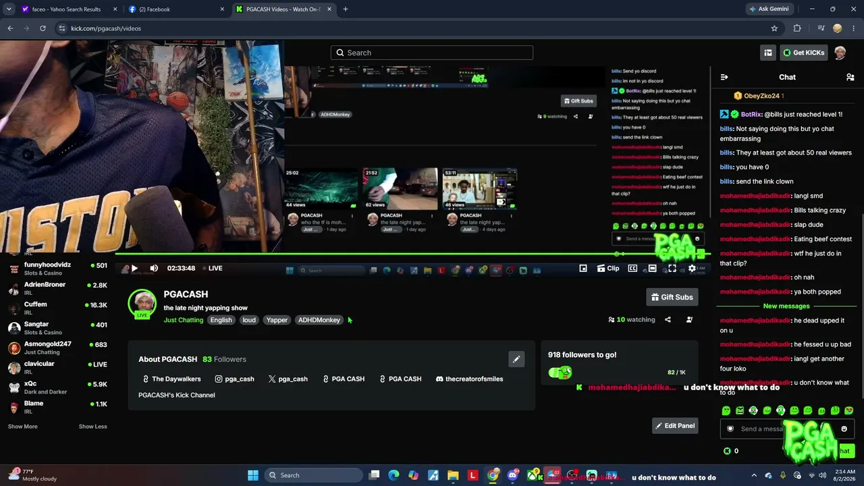Open xQc channel in sidebar
The image size is (864, 486).
pos(57,387)
